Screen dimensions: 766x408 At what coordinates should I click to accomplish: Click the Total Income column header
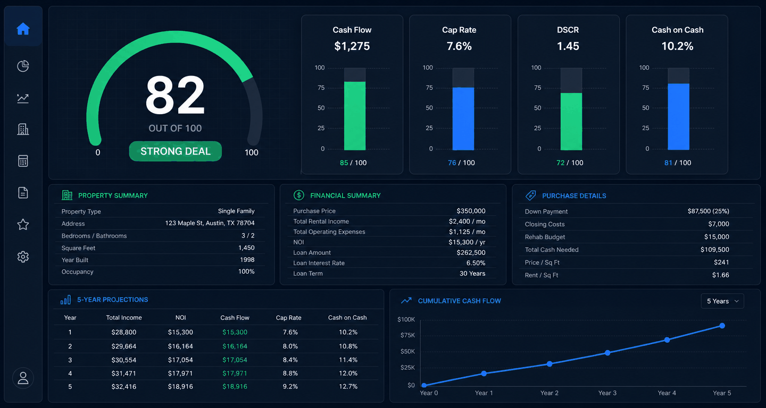124,318
